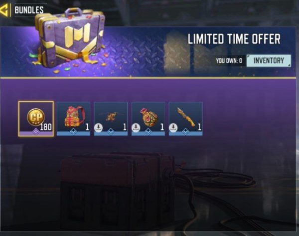Go back using the yellow arrow icon
The height and width of the screenshot is (236, 299).
coord(4,10)
